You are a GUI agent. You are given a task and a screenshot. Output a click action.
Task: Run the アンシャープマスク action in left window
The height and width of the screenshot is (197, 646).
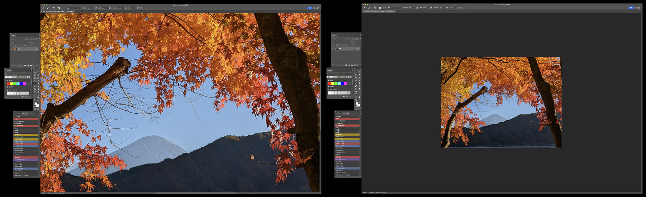point(26,152)
